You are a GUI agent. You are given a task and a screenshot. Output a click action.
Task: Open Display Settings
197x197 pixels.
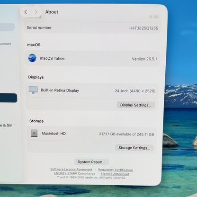136,105
